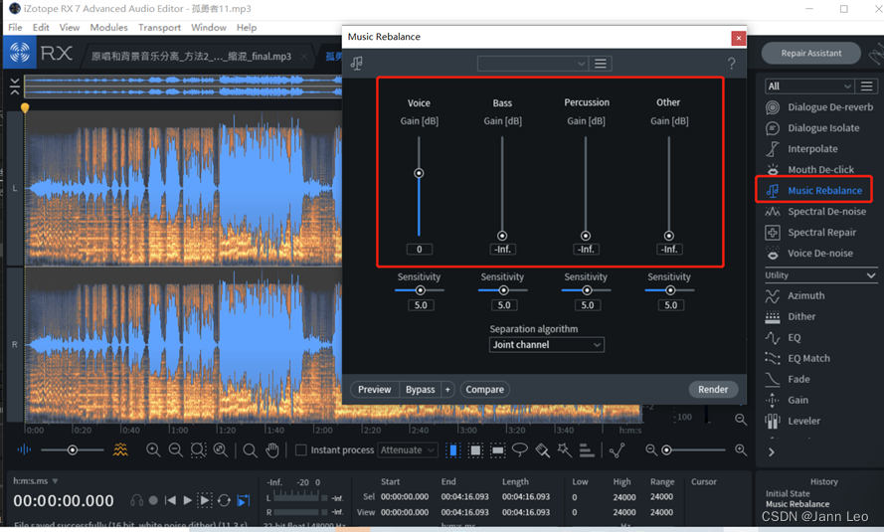The height and width of the screenshot is (532, 884).
Task: Zoom to the current selection
Action: [198, 449]
